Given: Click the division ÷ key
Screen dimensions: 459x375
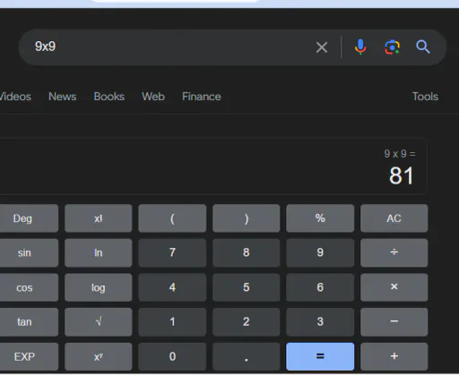Looking at the screenshot, I should tap(394, 252).
